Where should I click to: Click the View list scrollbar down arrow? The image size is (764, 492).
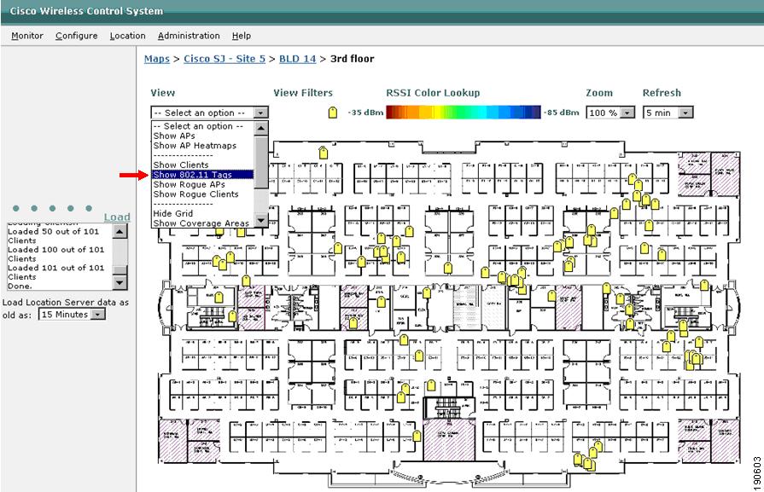[x=261, y=221]
